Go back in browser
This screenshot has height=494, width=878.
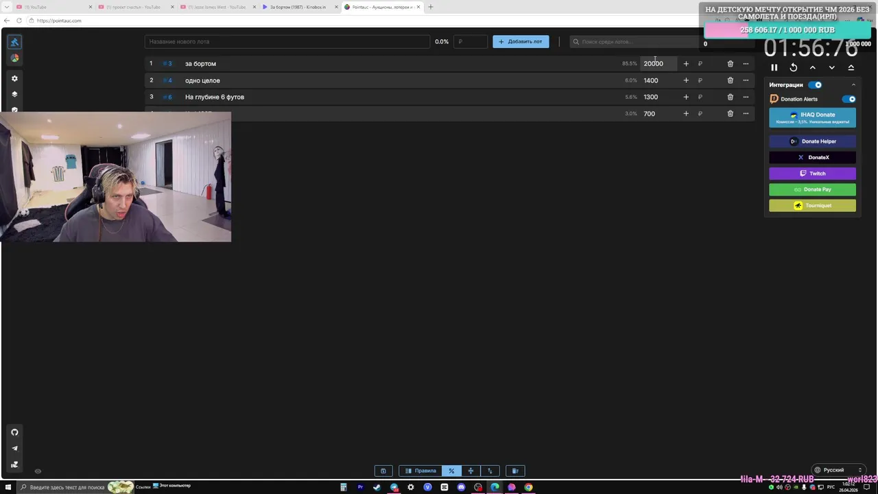coord(7,21)
